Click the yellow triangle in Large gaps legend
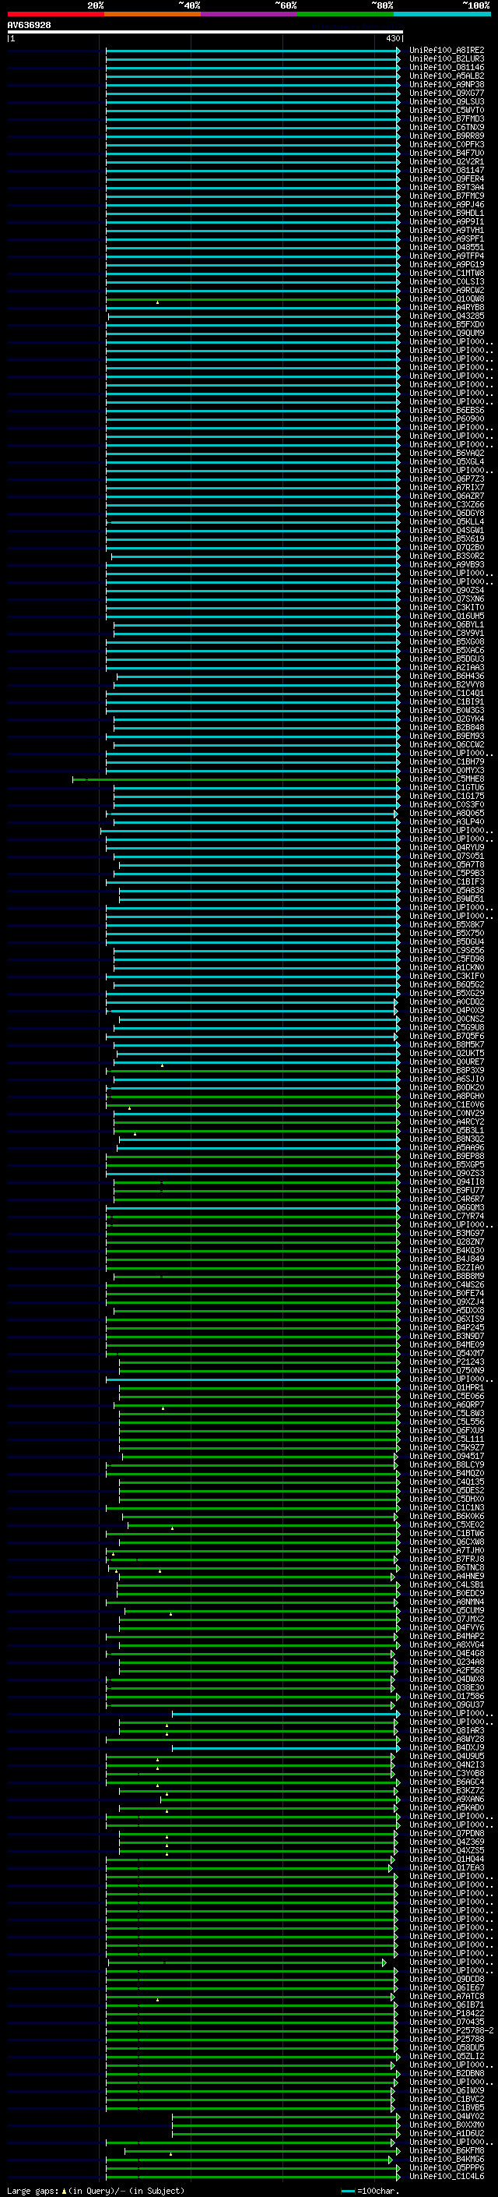Image resolution: width=498 pixels, height=2197 pixels. (64, 2190)
